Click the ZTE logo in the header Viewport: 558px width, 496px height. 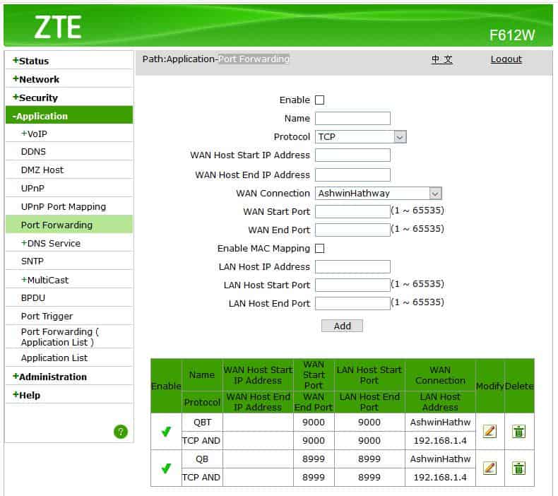(x=58, y=27)
